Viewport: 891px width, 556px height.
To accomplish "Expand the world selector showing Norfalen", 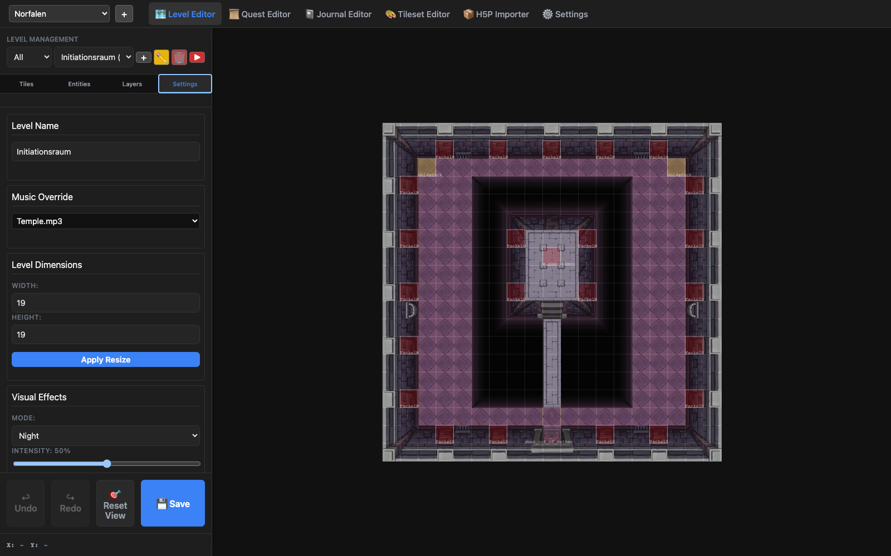I will (58, 13).
